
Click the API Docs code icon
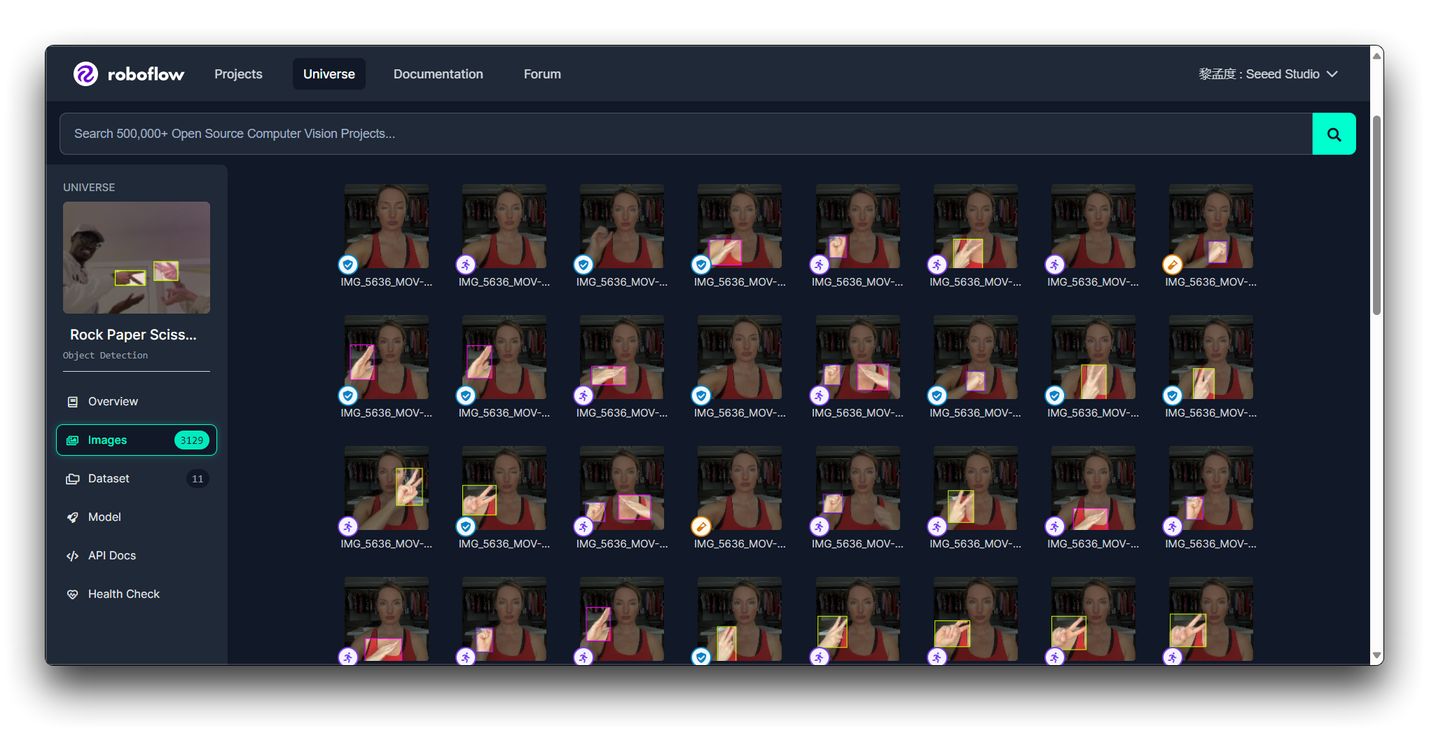pos(72,556)
